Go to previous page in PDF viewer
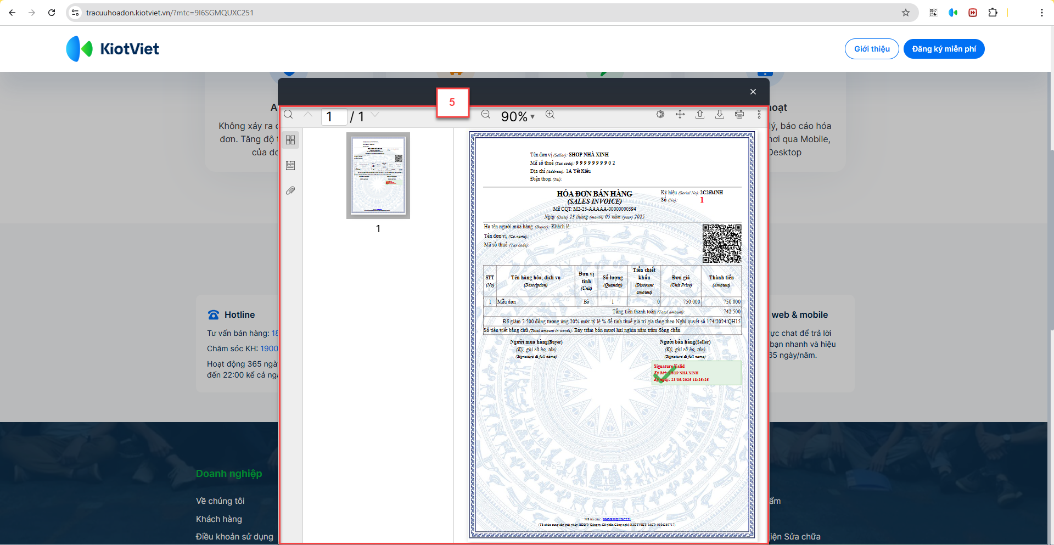Viewport: 1054px width, 545px height. click(308, 115)
